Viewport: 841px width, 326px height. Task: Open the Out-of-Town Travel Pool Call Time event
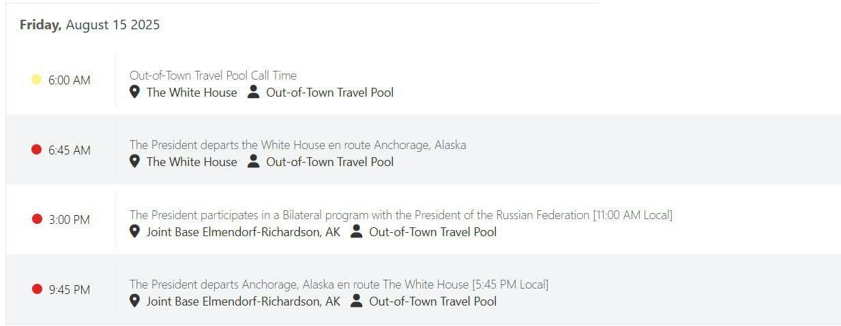213,76
